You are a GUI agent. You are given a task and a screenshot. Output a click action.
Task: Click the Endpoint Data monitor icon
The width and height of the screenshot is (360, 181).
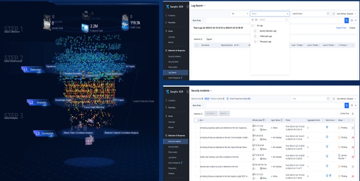click(x=85, y=28)
